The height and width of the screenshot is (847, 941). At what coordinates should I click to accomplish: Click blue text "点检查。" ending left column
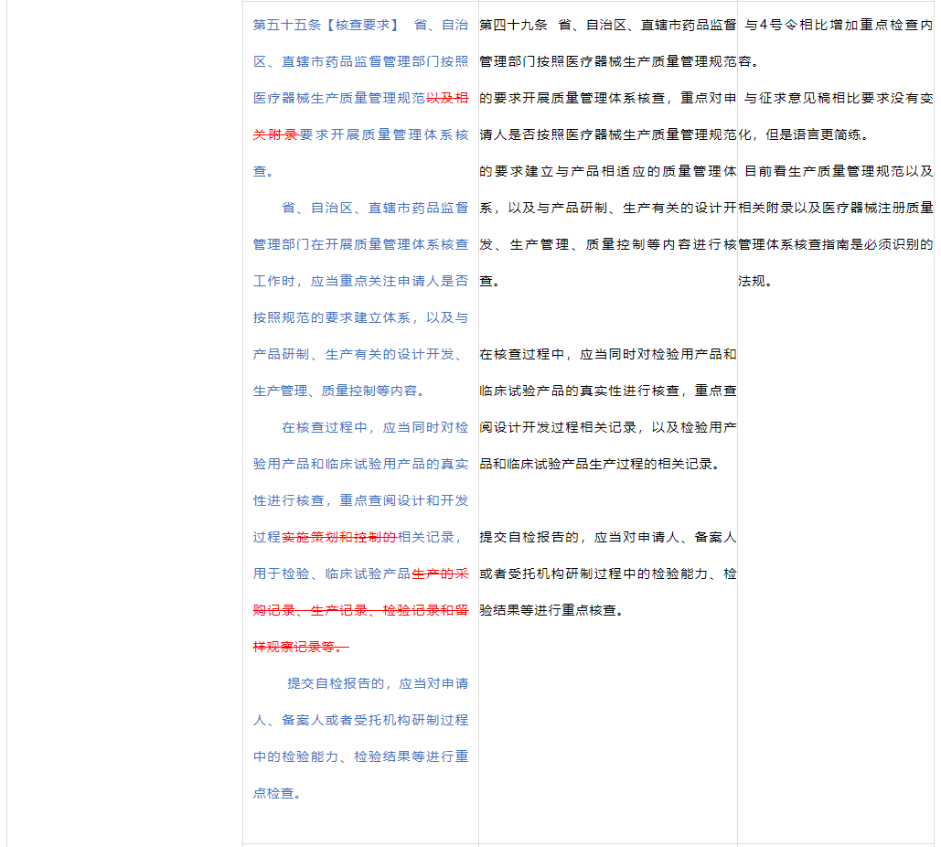click(x=277, y=793)
